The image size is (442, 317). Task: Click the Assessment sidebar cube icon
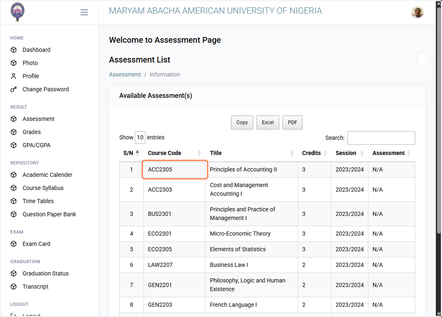14,119
